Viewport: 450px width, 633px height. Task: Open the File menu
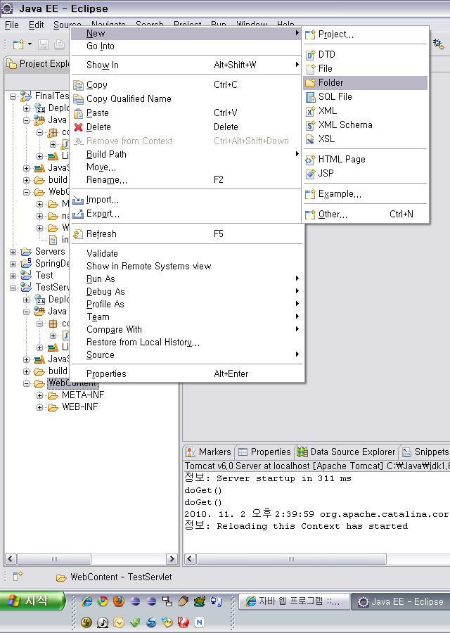coord(12,25)
